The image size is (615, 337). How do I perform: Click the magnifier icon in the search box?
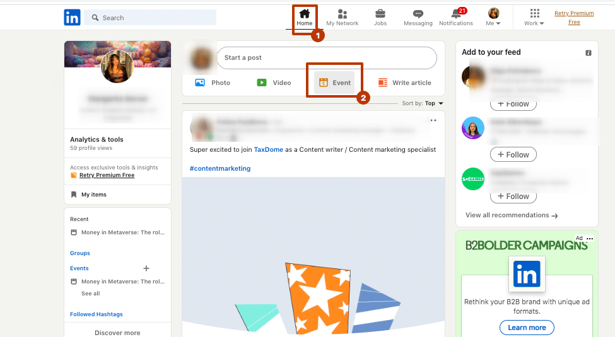pyautogui.click(x=95, y=18)
